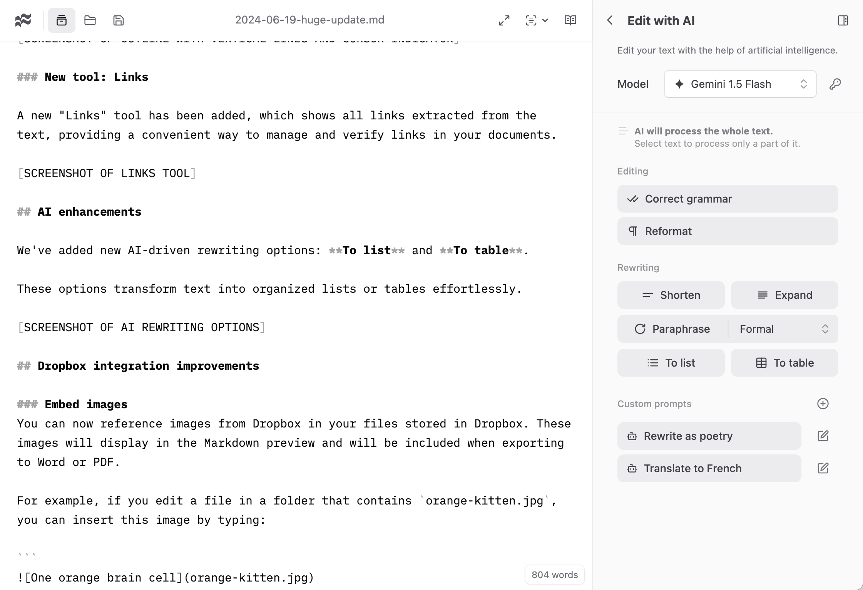Edit the Rewrite as poetry prompt

823,436
